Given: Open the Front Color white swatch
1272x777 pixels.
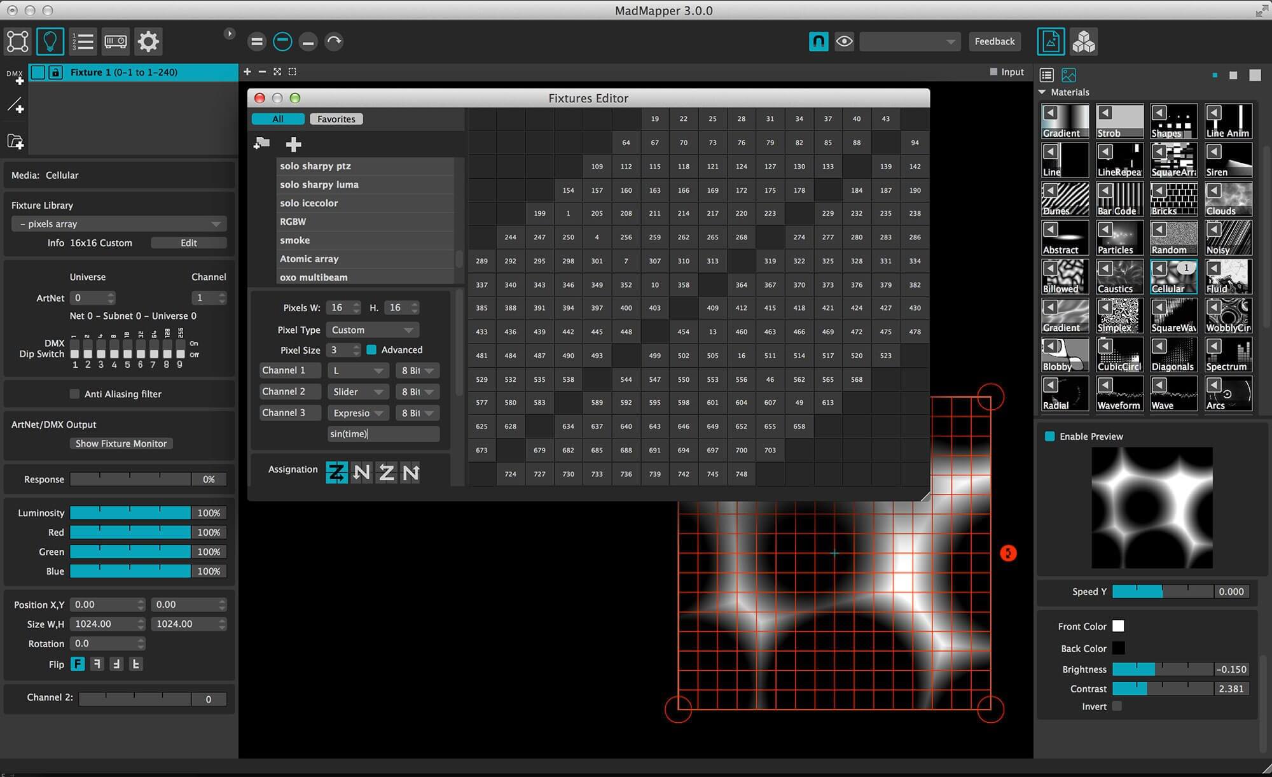Looking at the screenshot, I should (x=1118, y=626).
